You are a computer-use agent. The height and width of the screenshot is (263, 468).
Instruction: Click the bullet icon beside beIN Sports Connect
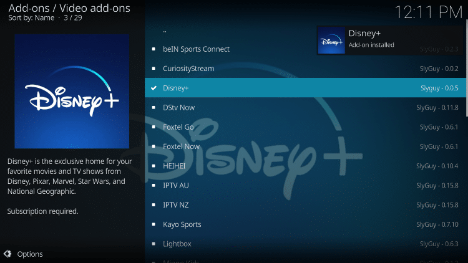[x=154, y=49]
